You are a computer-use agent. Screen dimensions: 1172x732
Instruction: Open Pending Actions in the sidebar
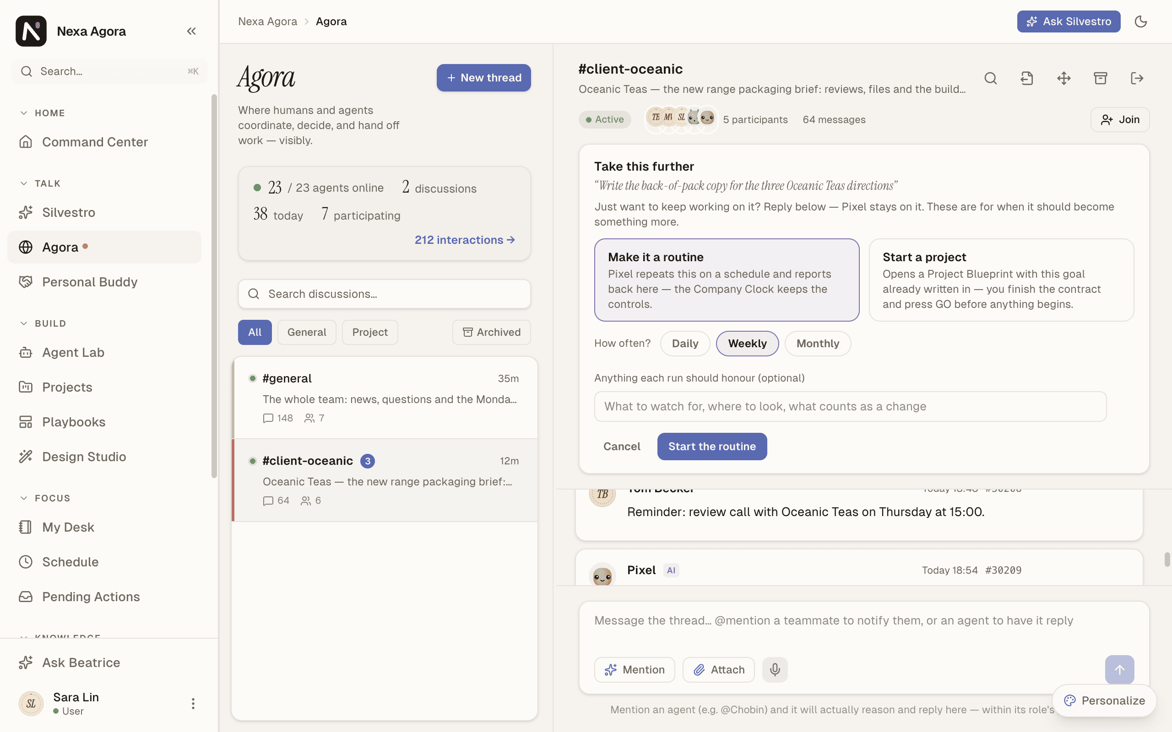click(x=104, y=597)
